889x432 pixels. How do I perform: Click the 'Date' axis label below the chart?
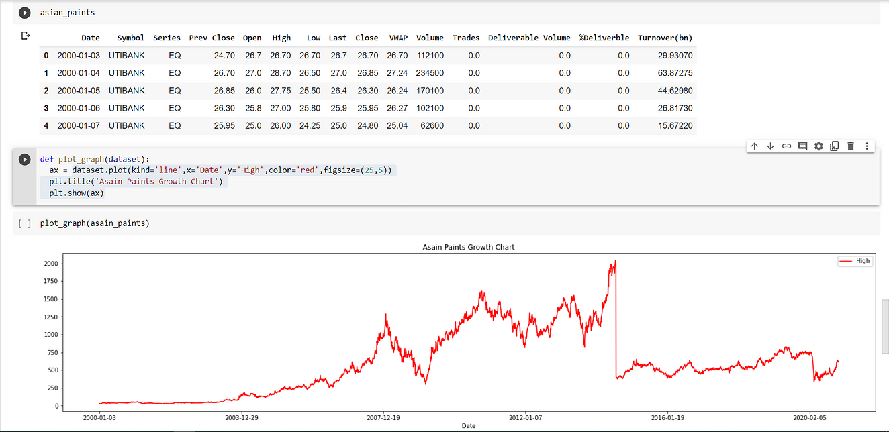(469, 426)
